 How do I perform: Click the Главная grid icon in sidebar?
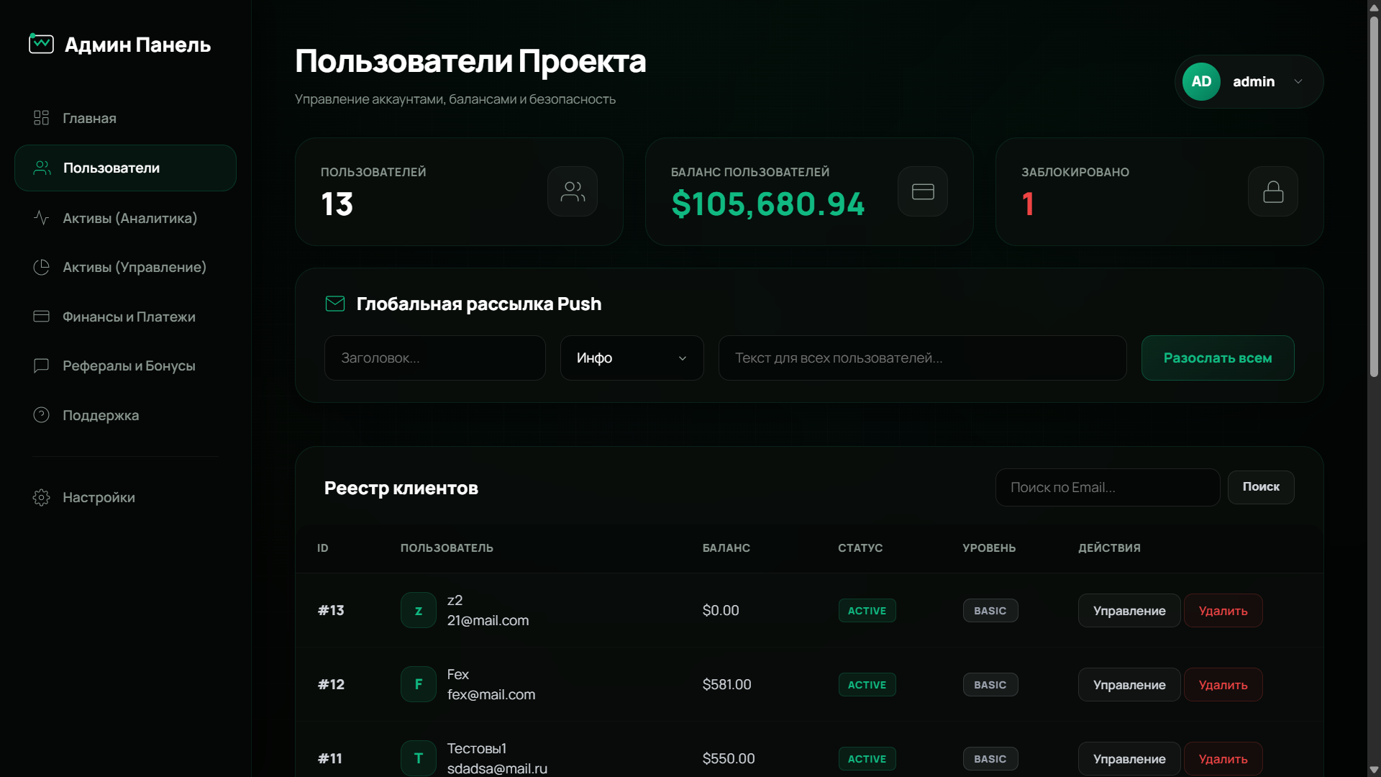point(41,118)
